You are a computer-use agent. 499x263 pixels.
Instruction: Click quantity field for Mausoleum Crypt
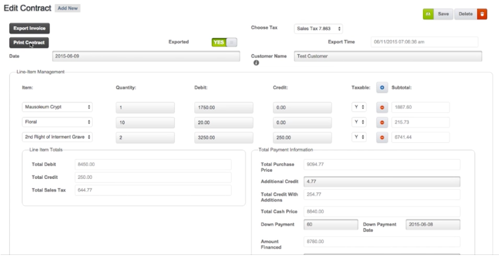(145, 107)
